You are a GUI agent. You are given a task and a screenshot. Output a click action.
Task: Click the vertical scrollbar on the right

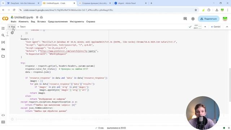coord(230,85)
